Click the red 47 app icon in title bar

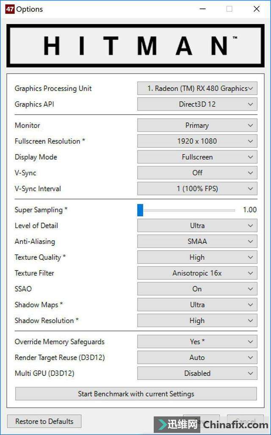tap(10, 9)
